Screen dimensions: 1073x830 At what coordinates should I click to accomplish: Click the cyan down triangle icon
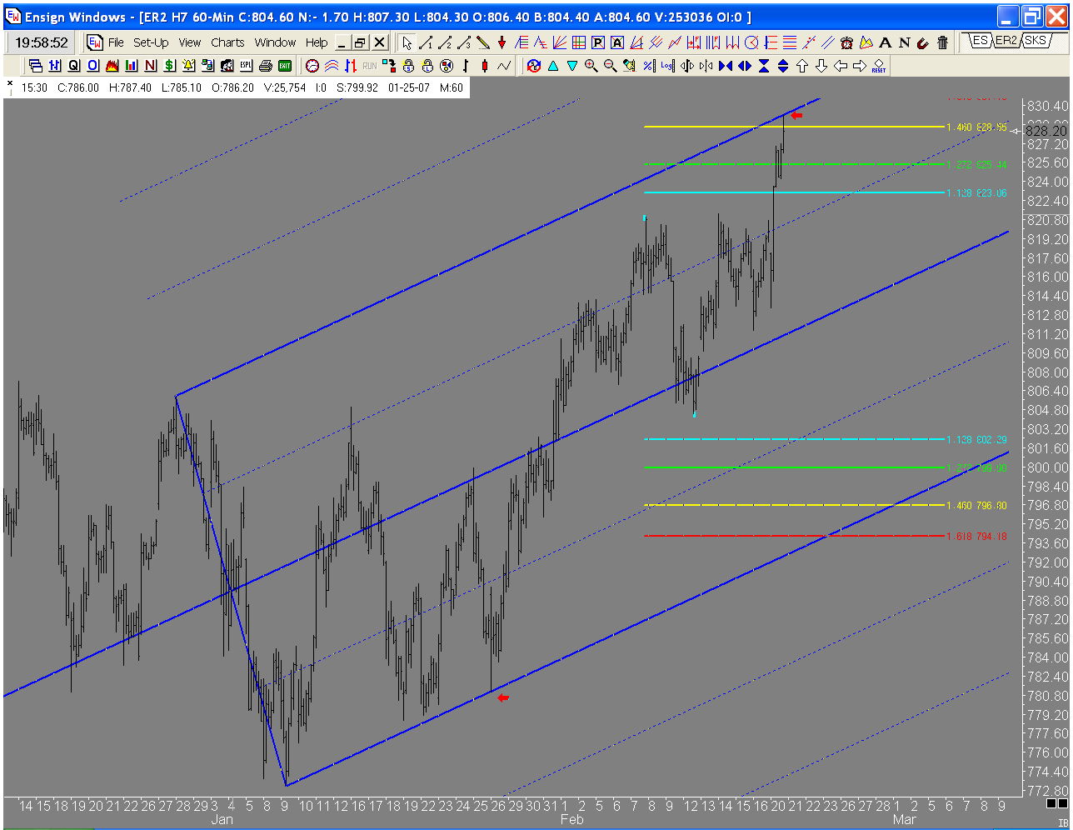(x=572, y=66)
